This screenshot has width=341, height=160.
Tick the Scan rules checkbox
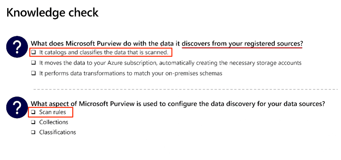point(33,112)
